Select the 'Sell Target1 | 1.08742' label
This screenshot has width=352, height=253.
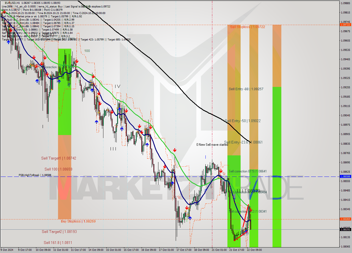click(x=59, y=158)
